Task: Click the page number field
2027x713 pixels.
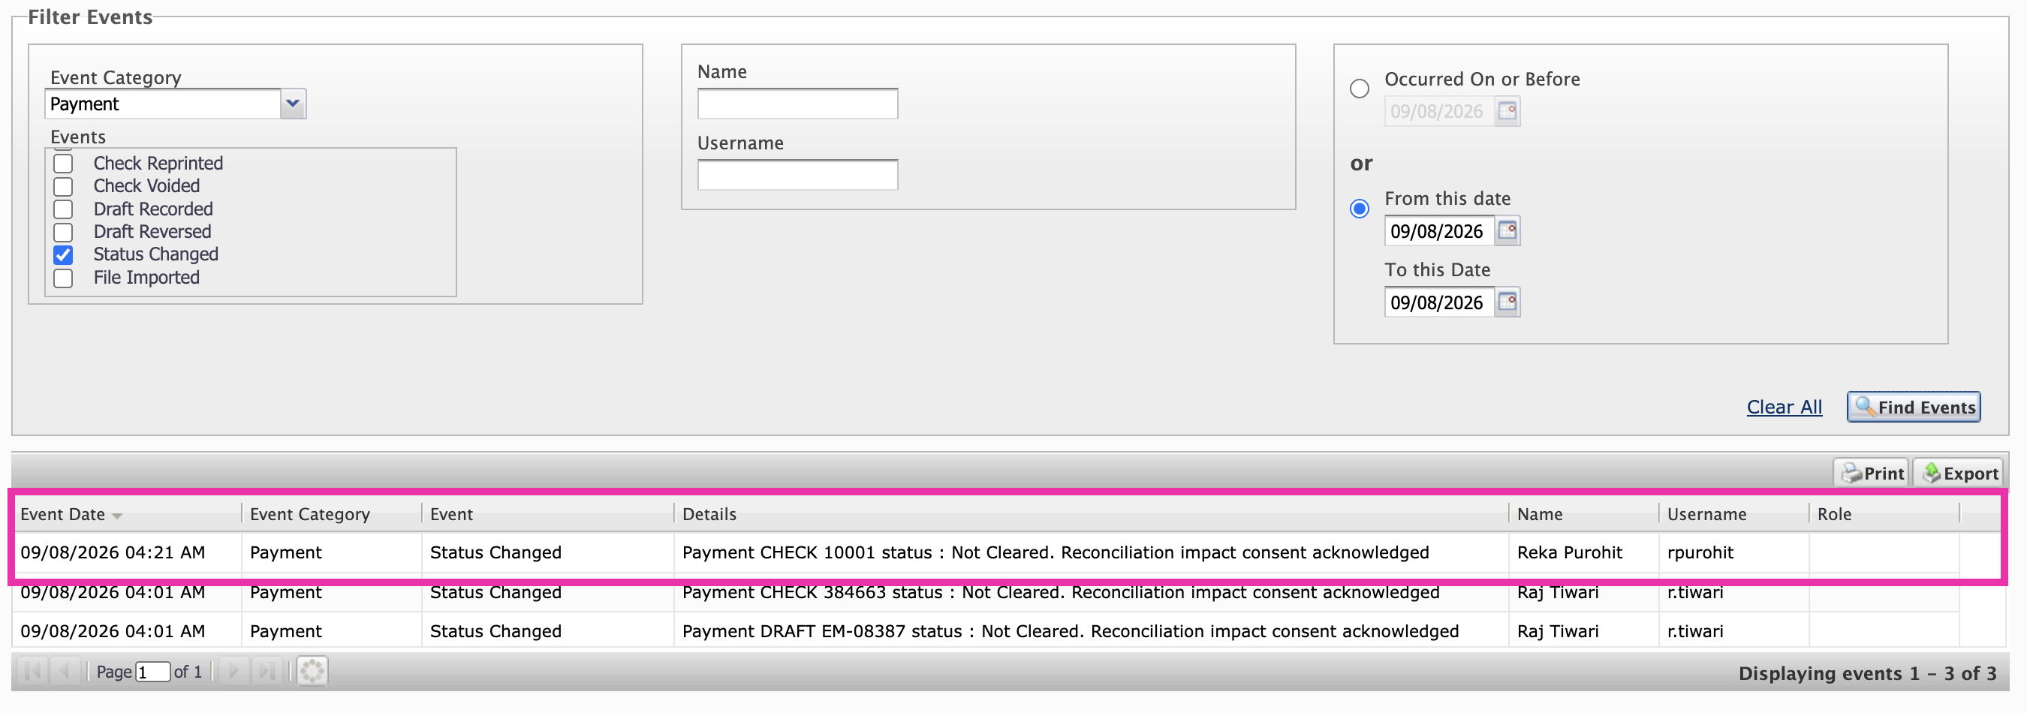Action: [x=152, y=671]
